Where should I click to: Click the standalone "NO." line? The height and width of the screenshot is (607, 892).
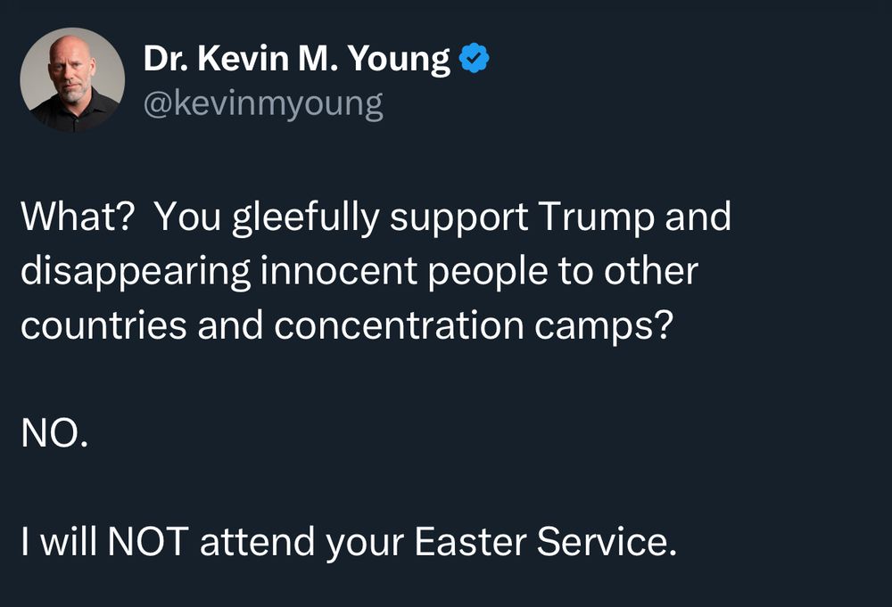pos(54,433)
